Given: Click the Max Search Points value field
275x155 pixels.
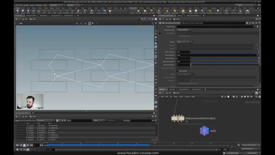Looking at the screenshot, I should [183, 62].
